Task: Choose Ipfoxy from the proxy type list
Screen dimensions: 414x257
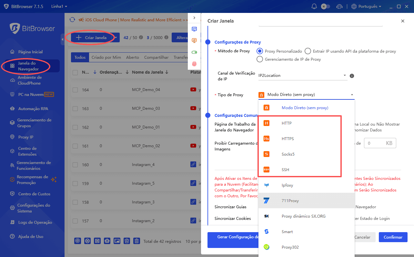Action: pos(307,185)
